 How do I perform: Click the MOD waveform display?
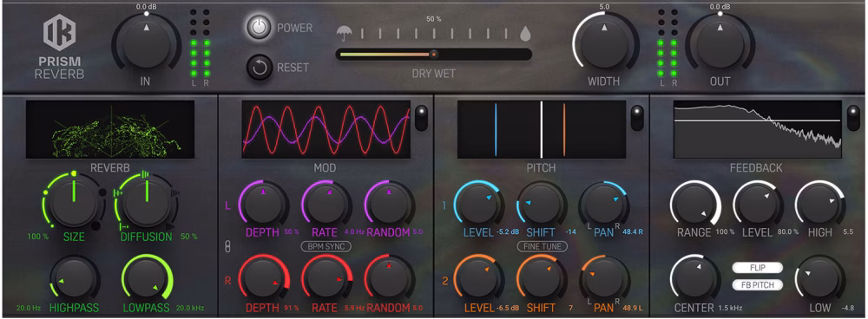(x=326, y=129)
